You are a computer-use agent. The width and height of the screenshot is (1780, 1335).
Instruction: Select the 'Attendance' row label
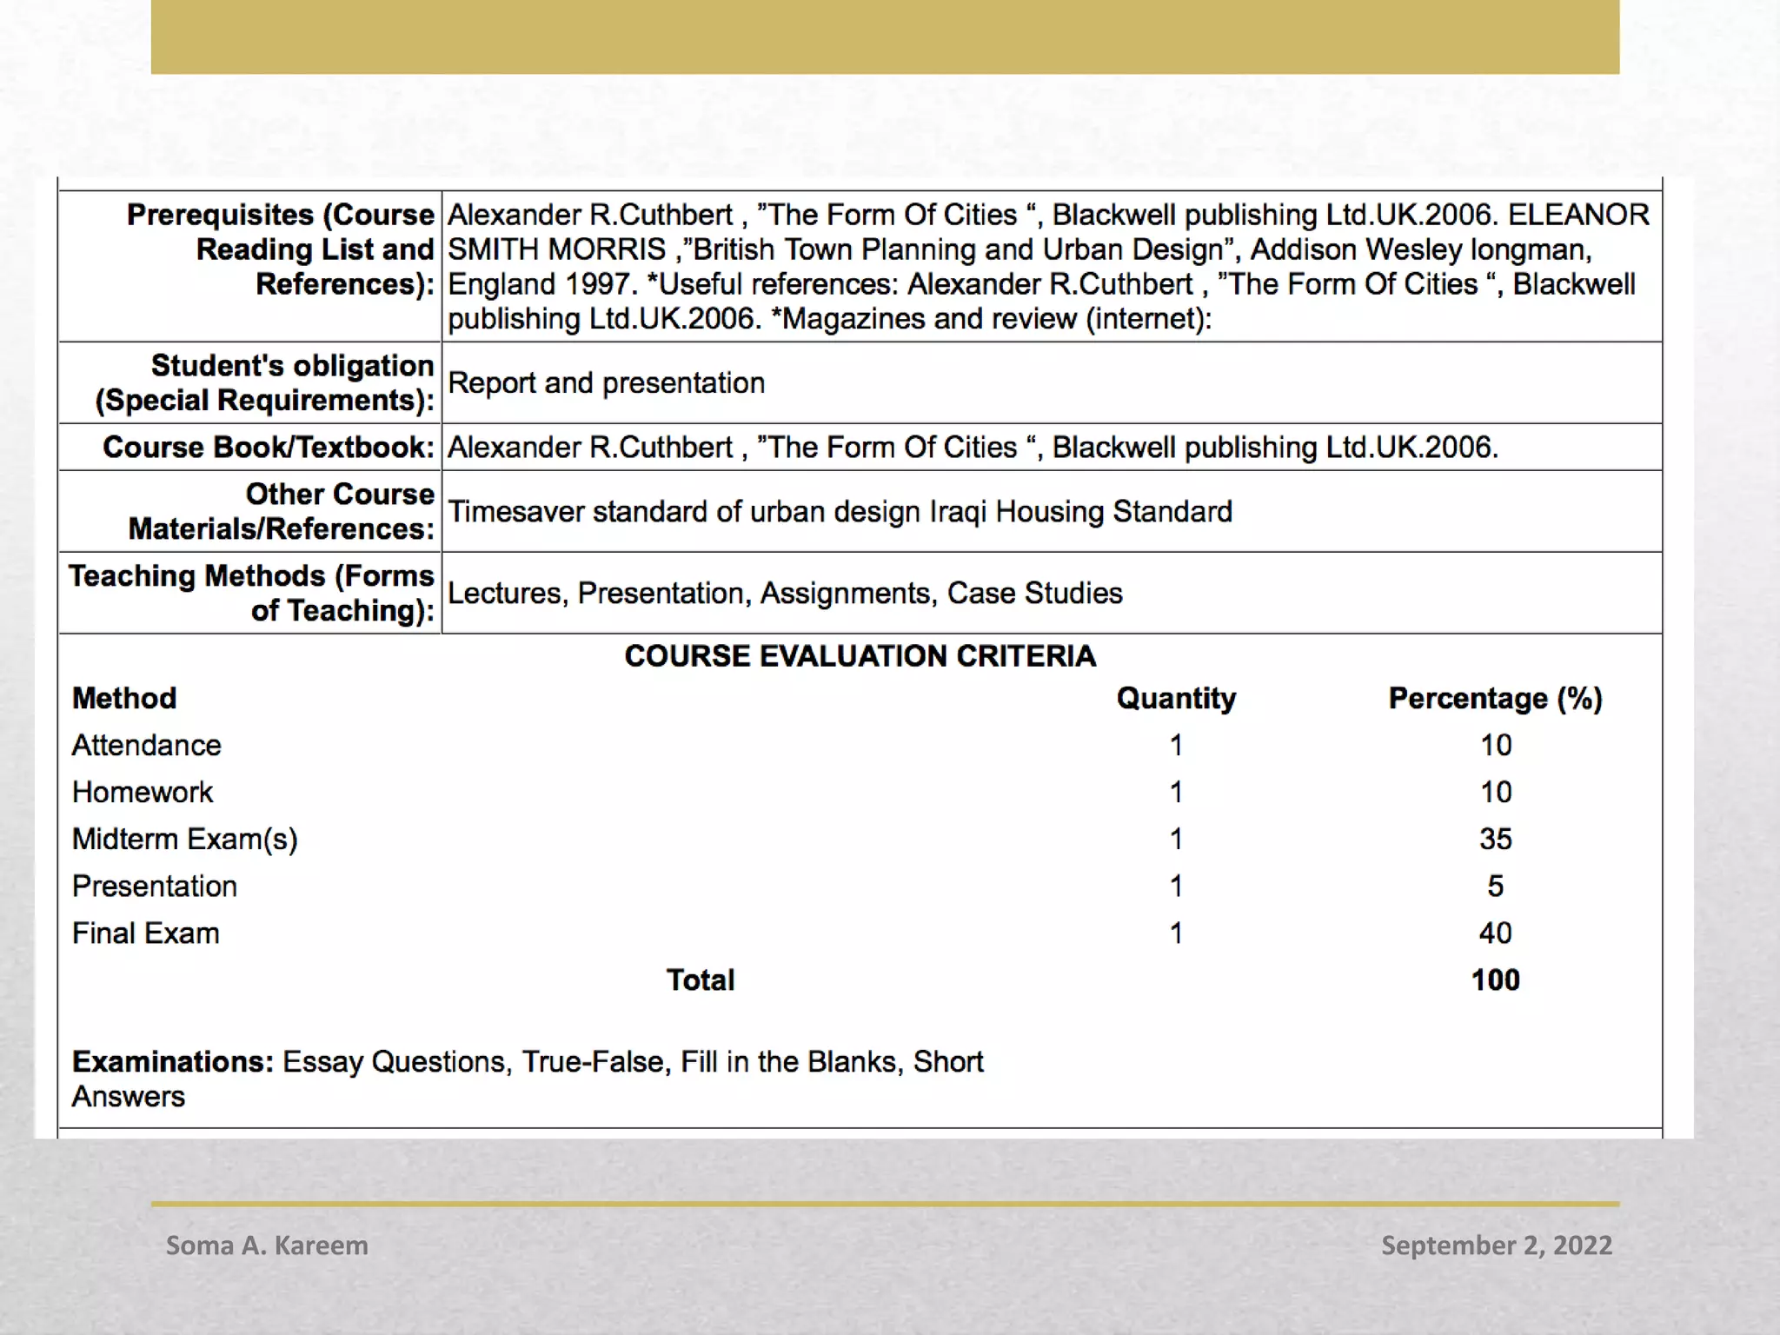(146, 745)
